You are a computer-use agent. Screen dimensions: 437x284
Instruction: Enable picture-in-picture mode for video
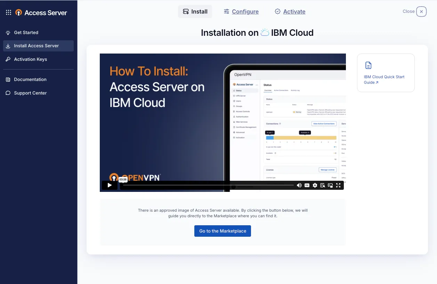(x=330, y=185)
